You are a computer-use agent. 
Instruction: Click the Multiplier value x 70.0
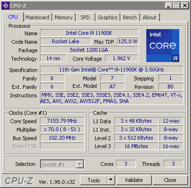pyautogui.click(x=62, y=129)
